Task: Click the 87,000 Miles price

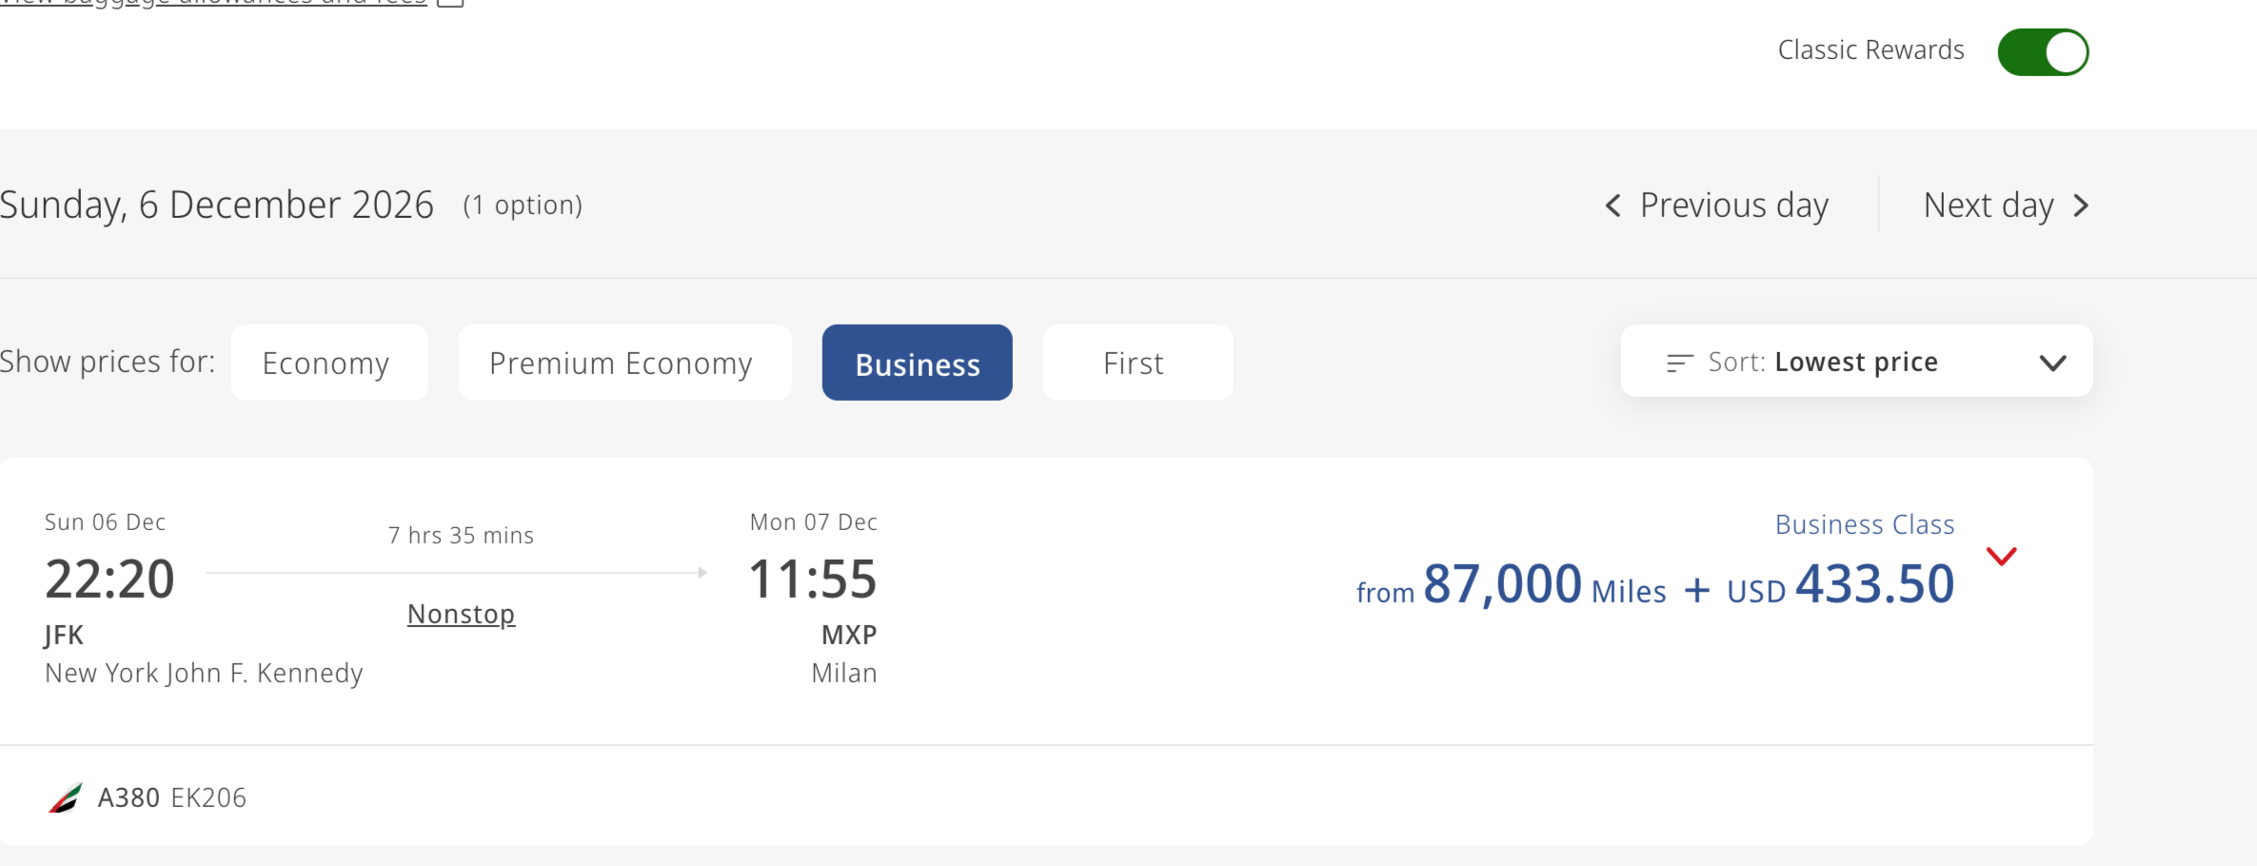Action: pos(1501,584)
